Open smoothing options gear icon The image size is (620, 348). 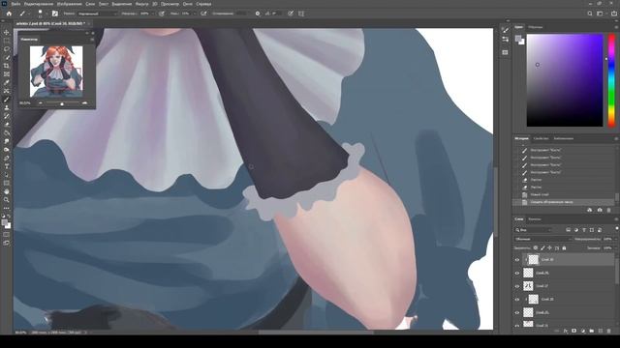pos(258,14)
